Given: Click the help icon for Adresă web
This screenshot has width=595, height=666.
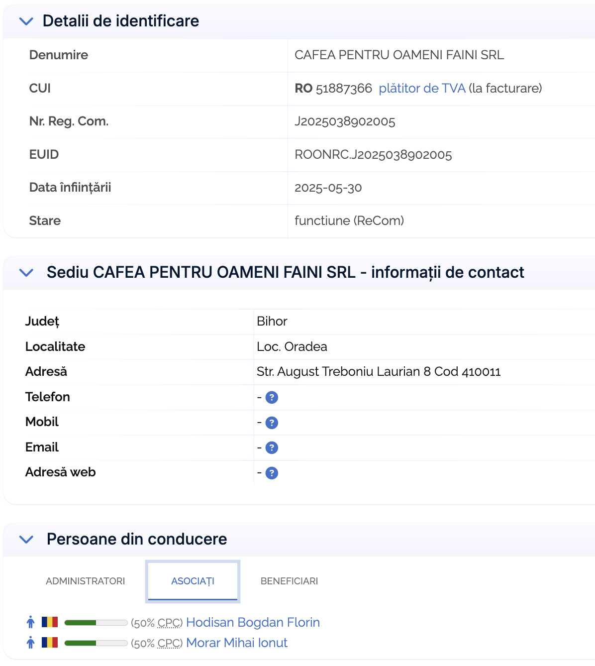Looking at the screenshot, I should pyautogui.click(x=272, y=473).
